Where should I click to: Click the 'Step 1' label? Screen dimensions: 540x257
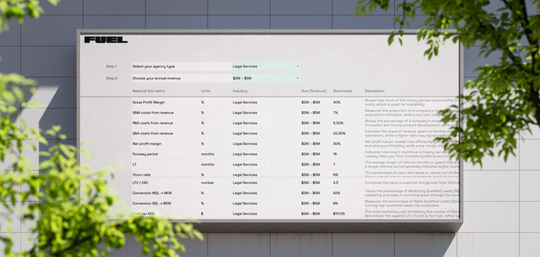click(x=111, y=66)
